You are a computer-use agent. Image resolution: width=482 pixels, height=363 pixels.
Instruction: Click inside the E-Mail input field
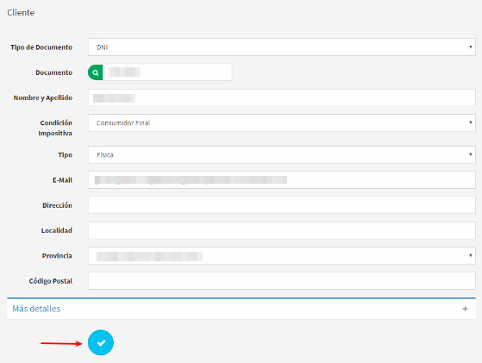pyautogui.click(x=282, y=180)
